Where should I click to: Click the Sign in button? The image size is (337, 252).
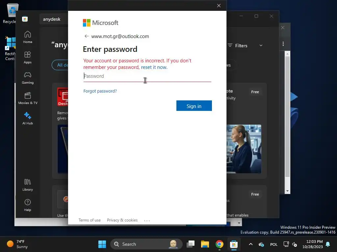[194, 106]
